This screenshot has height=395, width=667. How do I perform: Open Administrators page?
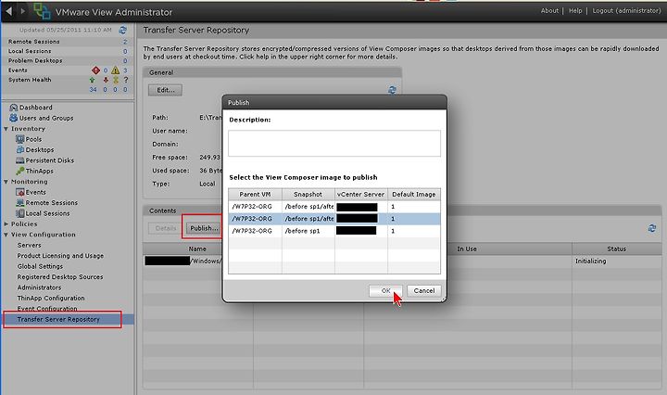point(39,287)
